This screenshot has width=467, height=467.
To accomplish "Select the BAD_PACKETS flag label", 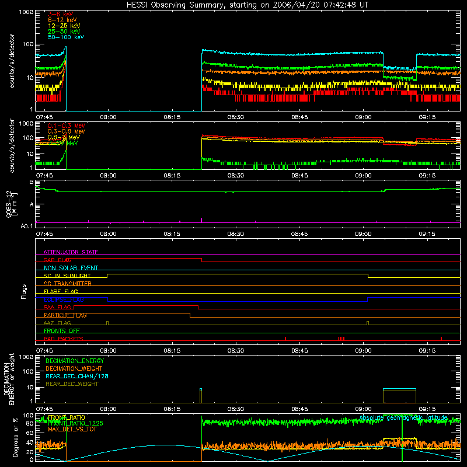I will [x=64, y=339].
